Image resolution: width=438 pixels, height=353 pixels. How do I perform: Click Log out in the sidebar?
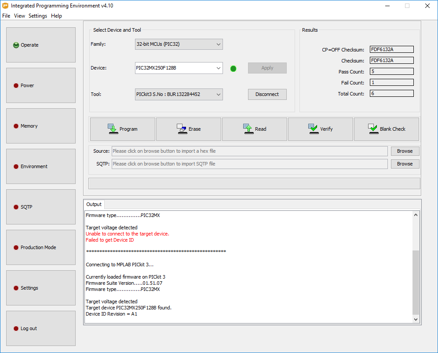pyautogui.click(x=41, y=329)
